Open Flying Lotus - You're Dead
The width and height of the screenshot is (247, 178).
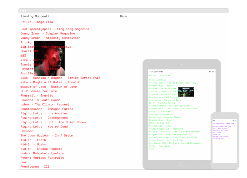(44, 127)
